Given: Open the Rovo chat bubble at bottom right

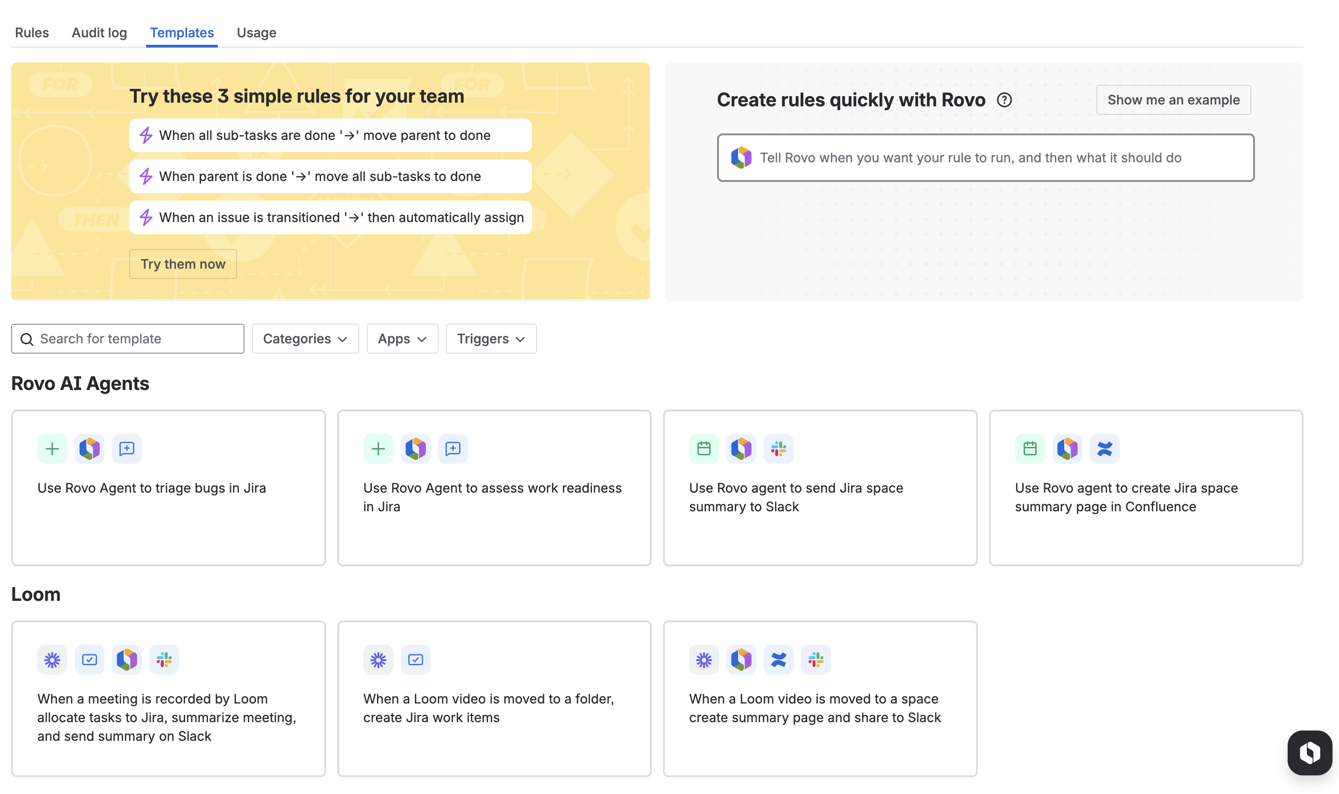Looking at the screenshot, I should point(1309,752).
